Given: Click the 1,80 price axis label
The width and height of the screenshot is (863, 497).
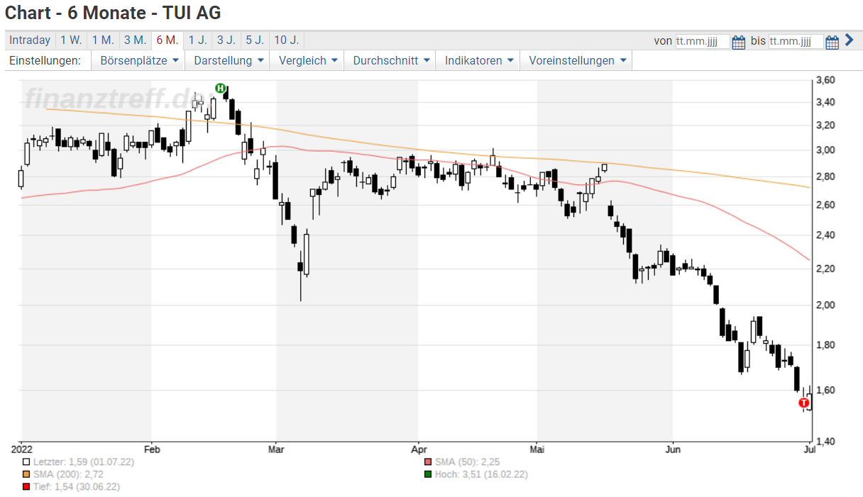Looking at the screenshot, I should click(825, 345).
